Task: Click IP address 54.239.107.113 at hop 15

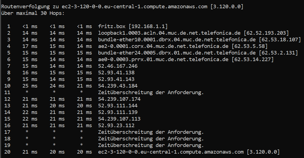Action: tap(119, 119)
